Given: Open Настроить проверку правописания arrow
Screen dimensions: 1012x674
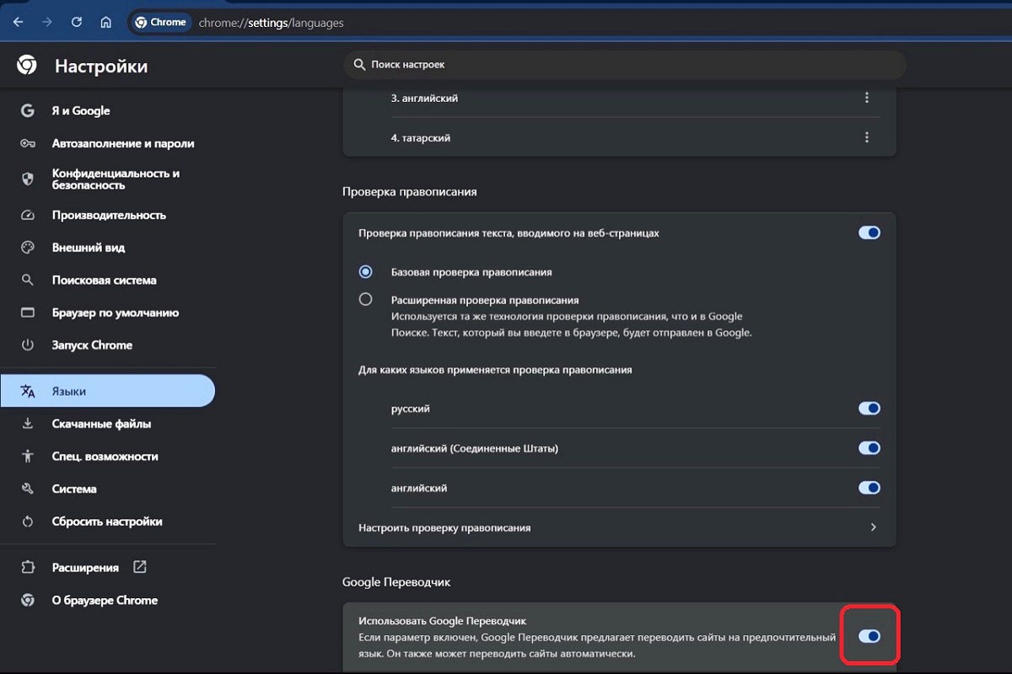Looking at the screenshot, I should click(x=873, y=527).
